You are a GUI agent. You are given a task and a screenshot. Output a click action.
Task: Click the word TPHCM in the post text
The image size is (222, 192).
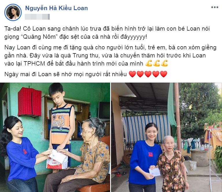(34, 64)
